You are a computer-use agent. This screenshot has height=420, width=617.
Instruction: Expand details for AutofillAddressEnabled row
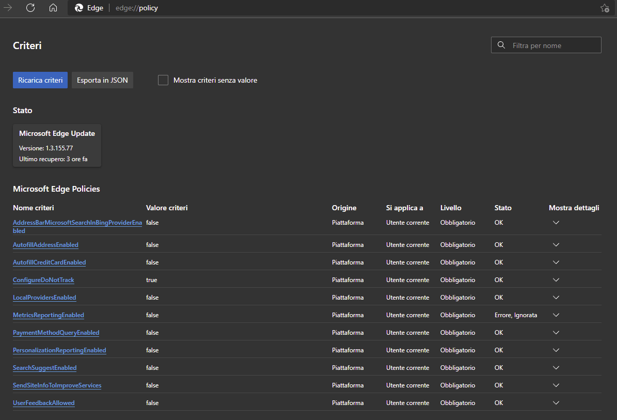click(556, 245)
